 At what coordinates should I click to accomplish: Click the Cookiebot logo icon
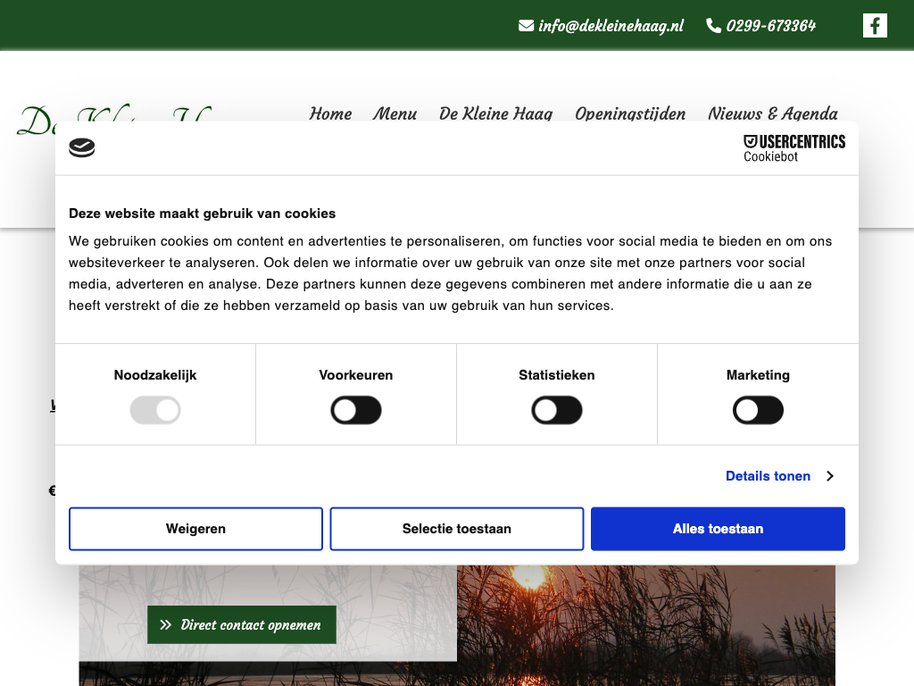pos(82,148)
